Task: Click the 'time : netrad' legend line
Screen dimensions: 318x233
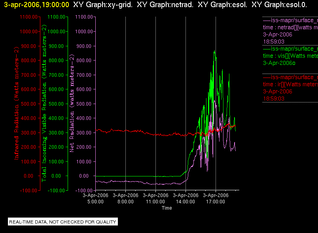Action: [x=290, y=27]
